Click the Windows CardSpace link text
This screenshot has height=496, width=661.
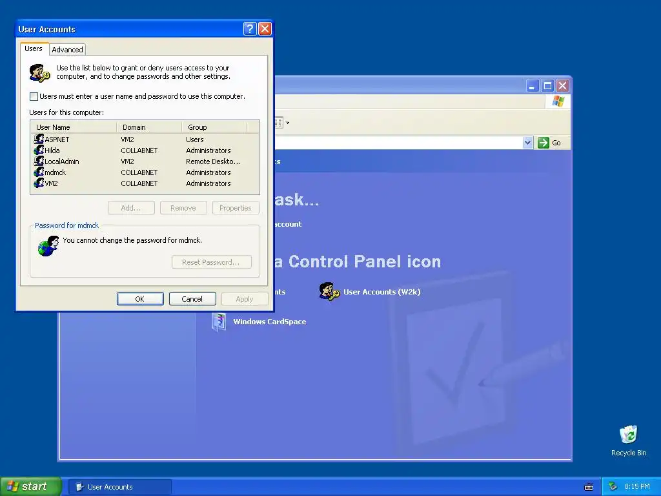point(270,322)
